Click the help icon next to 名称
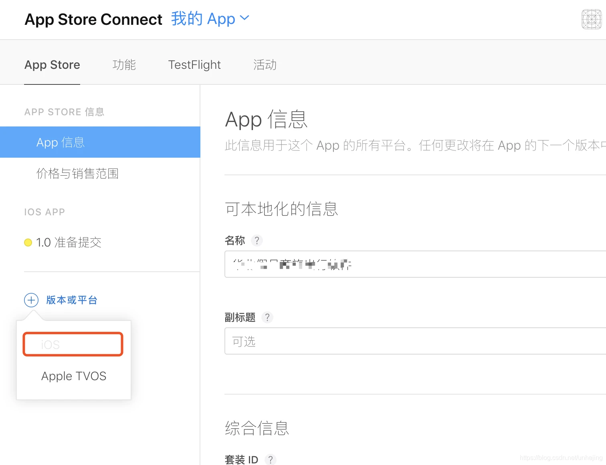 [257, 241]
